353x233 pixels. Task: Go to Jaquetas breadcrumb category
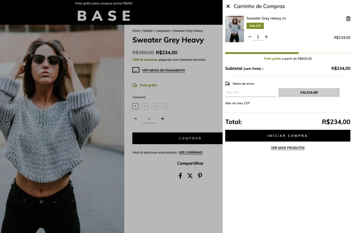click(x=163, y=31)
